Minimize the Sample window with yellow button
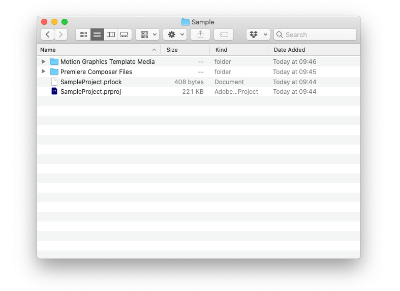 pyautogui.click(x=54, y=22)
